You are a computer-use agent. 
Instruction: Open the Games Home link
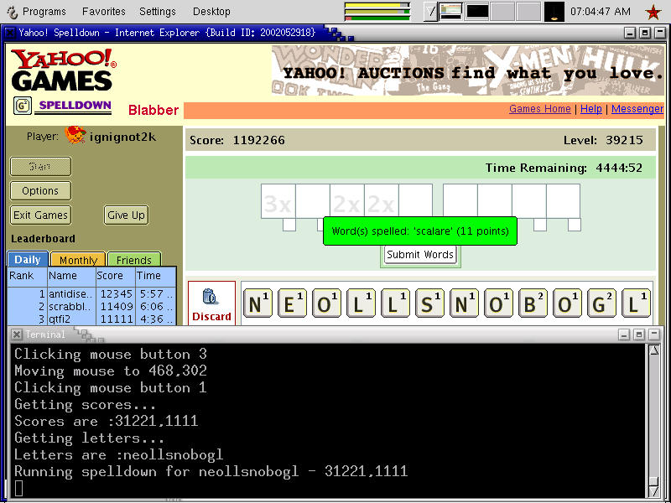[x=539, y=109]
